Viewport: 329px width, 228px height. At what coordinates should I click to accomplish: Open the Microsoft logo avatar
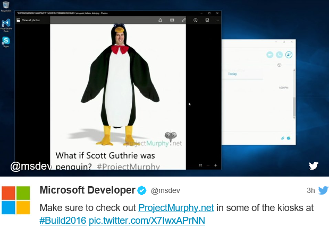coord(16,200)
